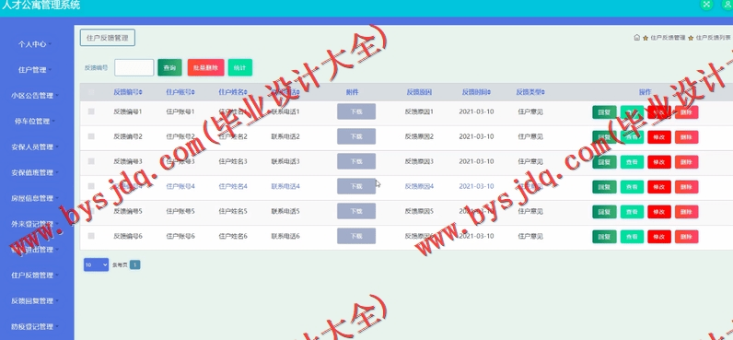
Task: Sort by 住户账号 column arrows
Action: tap(193, 92)
